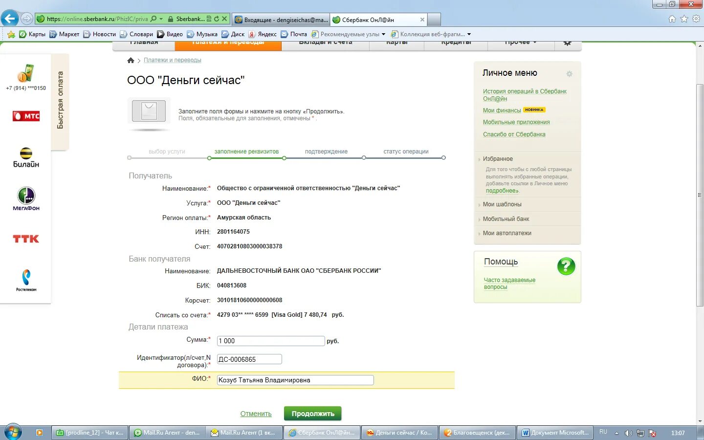704x440 pixels.
Task: Open the Видео bookmark
Action: 170,34
